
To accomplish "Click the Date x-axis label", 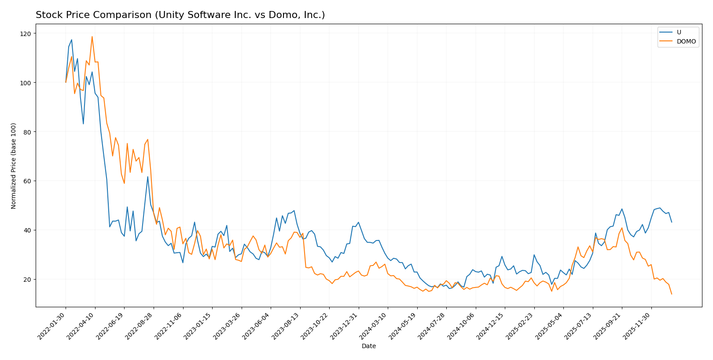I will [368, 346].
